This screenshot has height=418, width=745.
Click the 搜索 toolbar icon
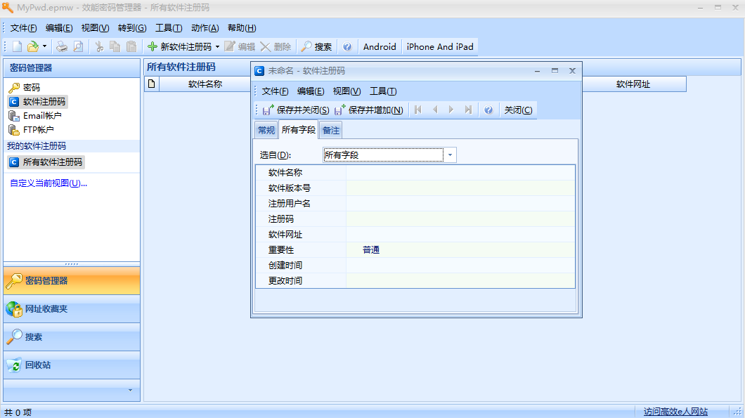pyautogui.click(x=316, y=46)
